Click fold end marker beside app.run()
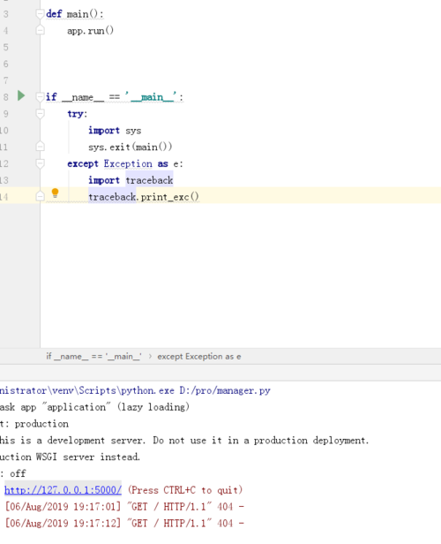The height and width of the screenshot is (544, 441). click(x=41, y=31)
